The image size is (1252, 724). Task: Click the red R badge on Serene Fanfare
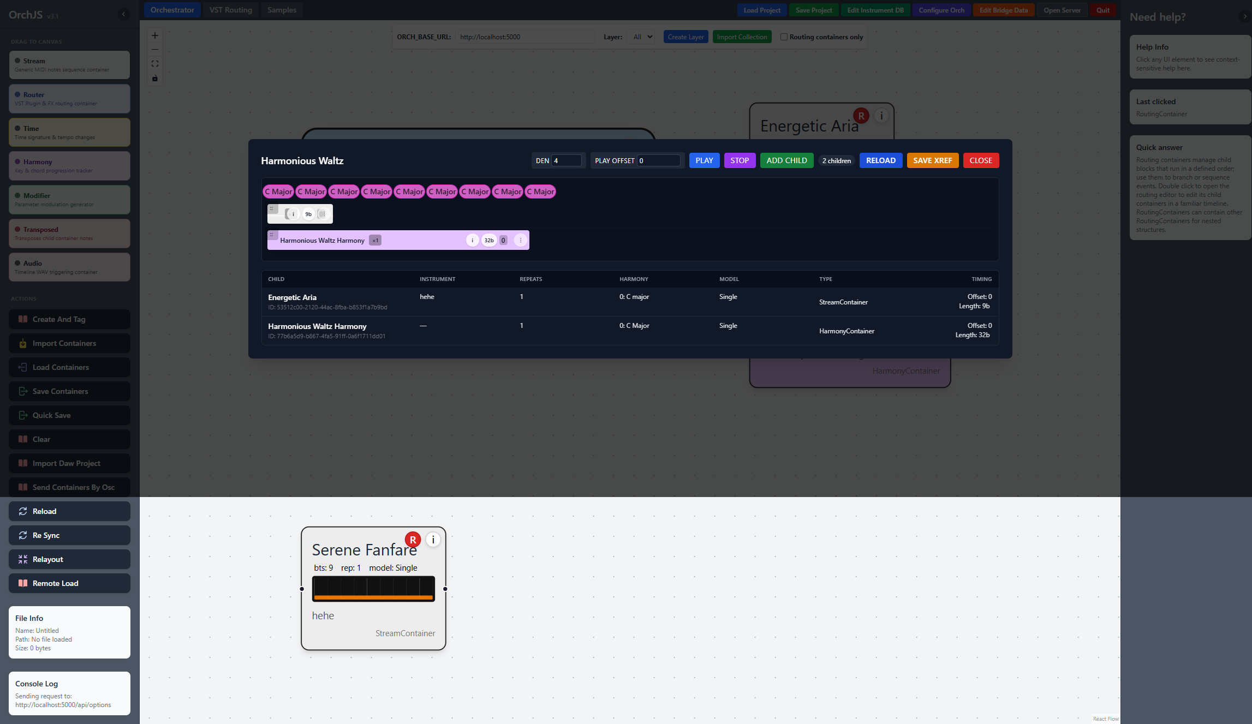point(413,540)
